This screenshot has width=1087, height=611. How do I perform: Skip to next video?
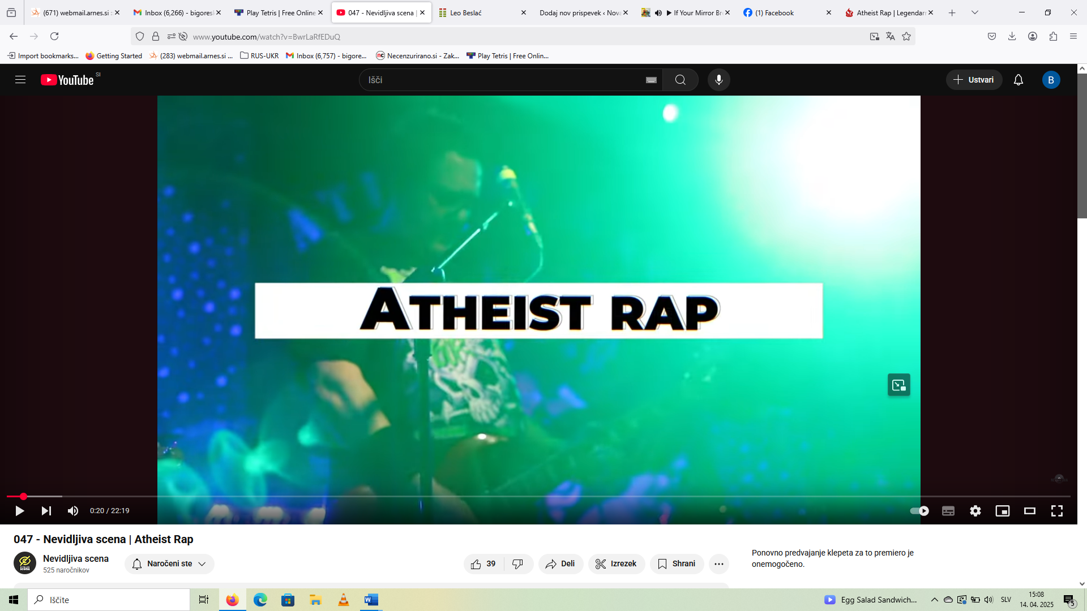click(x=46, y=511)
